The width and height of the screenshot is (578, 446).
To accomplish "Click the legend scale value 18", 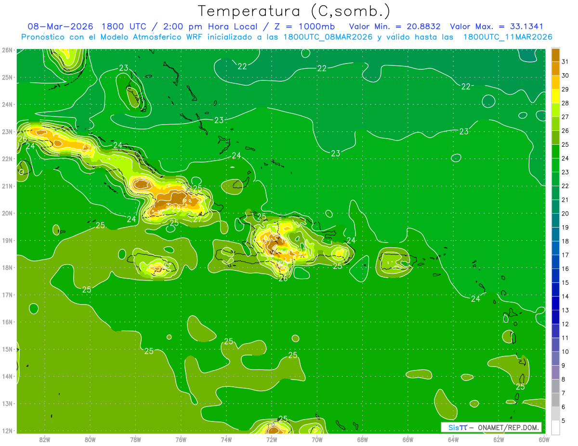I will point(565,241).
